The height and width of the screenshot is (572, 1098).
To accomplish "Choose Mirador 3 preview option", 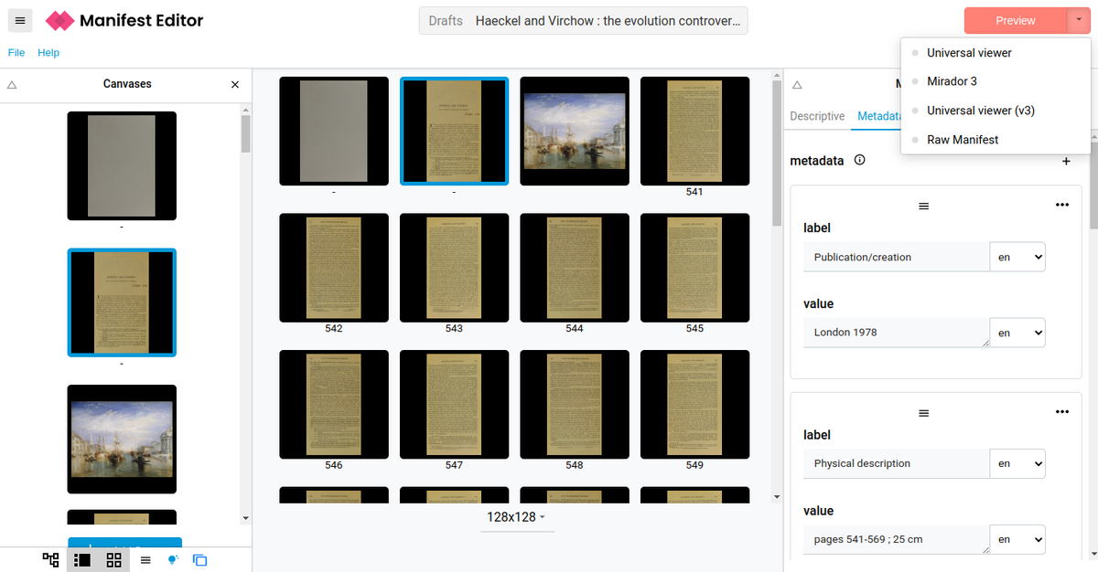I will click(952, 81).
